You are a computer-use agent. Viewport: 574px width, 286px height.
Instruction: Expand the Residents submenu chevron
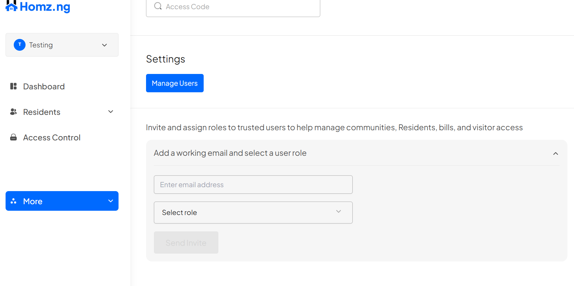pos(111,112)
